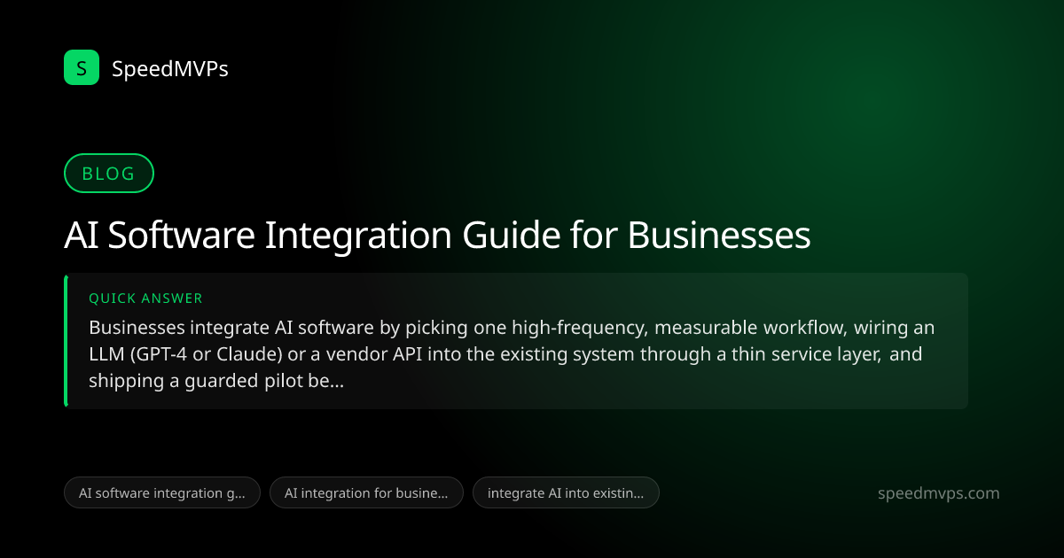Click the QUICK ANSWER label

pyautogui.click(x=145, y=298)
